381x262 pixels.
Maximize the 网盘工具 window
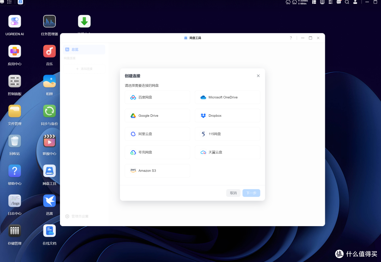[x=310, y=38]
